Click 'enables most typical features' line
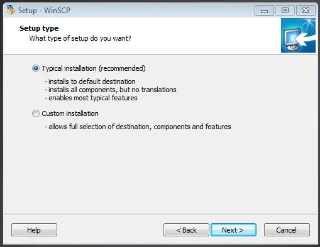 click(x=91, y=98)
